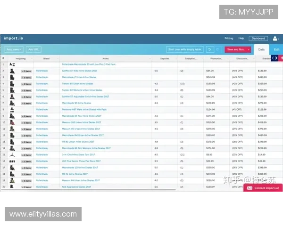Open the Discountm column header dropdown
This screenshot has width=283, height=226.
(253, 59)
